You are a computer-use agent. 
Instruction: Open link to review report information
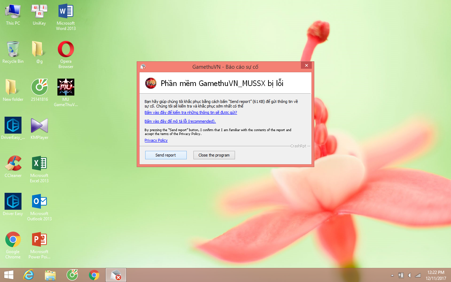tap(191, 112)
